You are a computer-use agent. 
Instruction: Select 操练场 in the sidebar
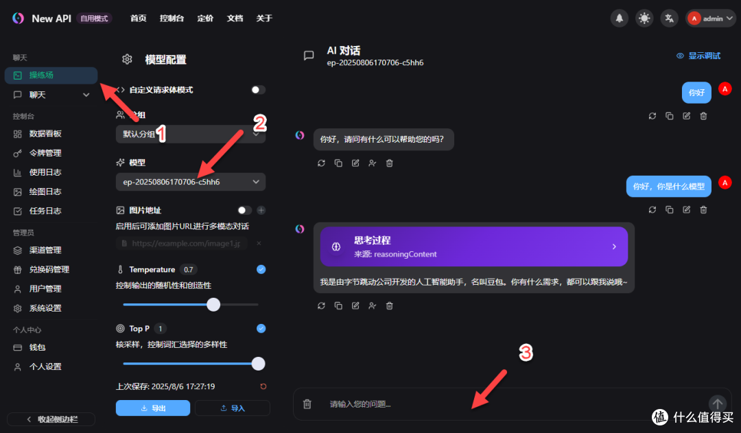pos(51,75)
